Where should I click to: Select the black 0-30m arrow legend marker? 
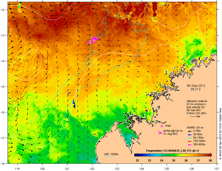click(x=190, y=131)
